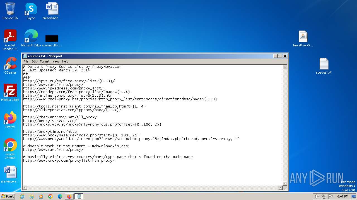Click the 'http://proxy-servers.eu/' line
This screenshot has width=357, height=200.
click(x=50, y=121)
